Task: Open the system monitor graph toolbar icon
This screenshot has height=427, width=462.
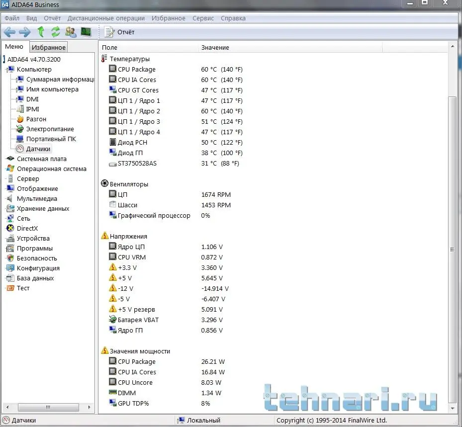Action: tap(86, 32)
